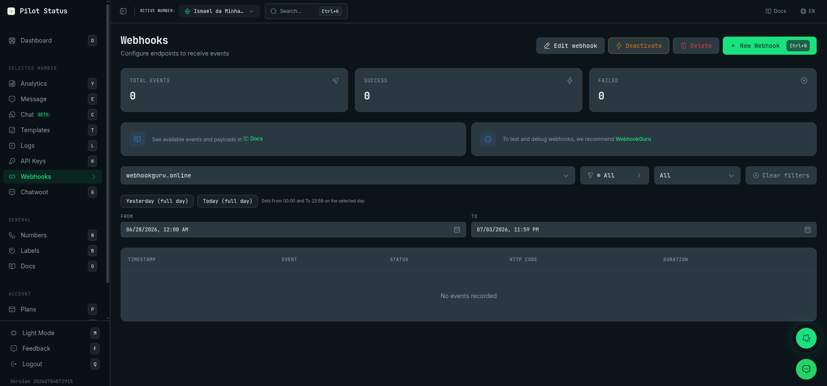Viewport: 827px width, 386px height.
Task: Go to Analytics page
Action: 53,84
